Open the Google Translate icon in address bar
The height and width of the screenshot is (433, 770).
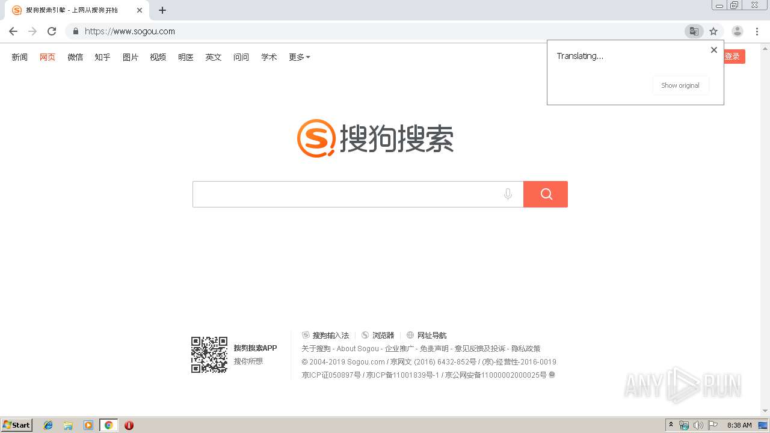click(x=694, y=31)
